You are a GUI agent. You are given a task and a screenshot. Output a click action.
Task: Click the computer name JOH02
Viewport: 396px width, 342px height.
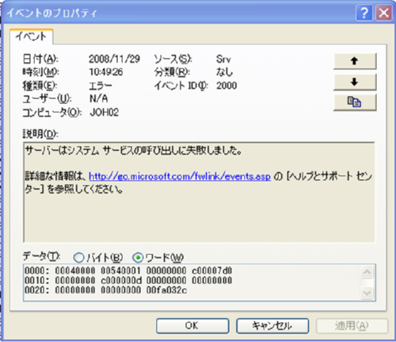point(105,113)
